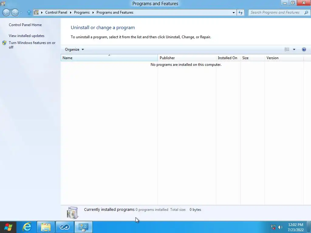Go back with the Back arrow button
This screenshot has width=311, height=233.
click(6, 12)
